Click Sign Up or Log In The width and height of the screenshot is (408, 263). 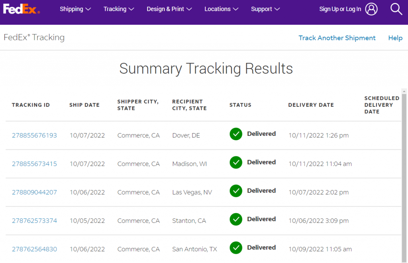(340, 9)
